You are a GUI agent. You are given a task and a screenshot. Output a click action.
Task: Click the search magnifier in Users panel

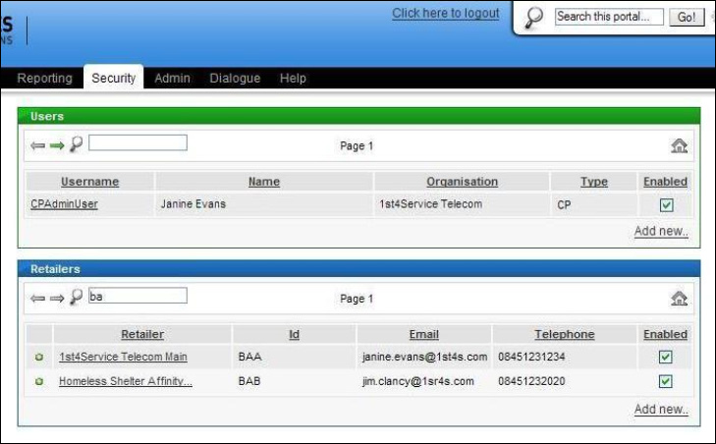coord(76,144)
